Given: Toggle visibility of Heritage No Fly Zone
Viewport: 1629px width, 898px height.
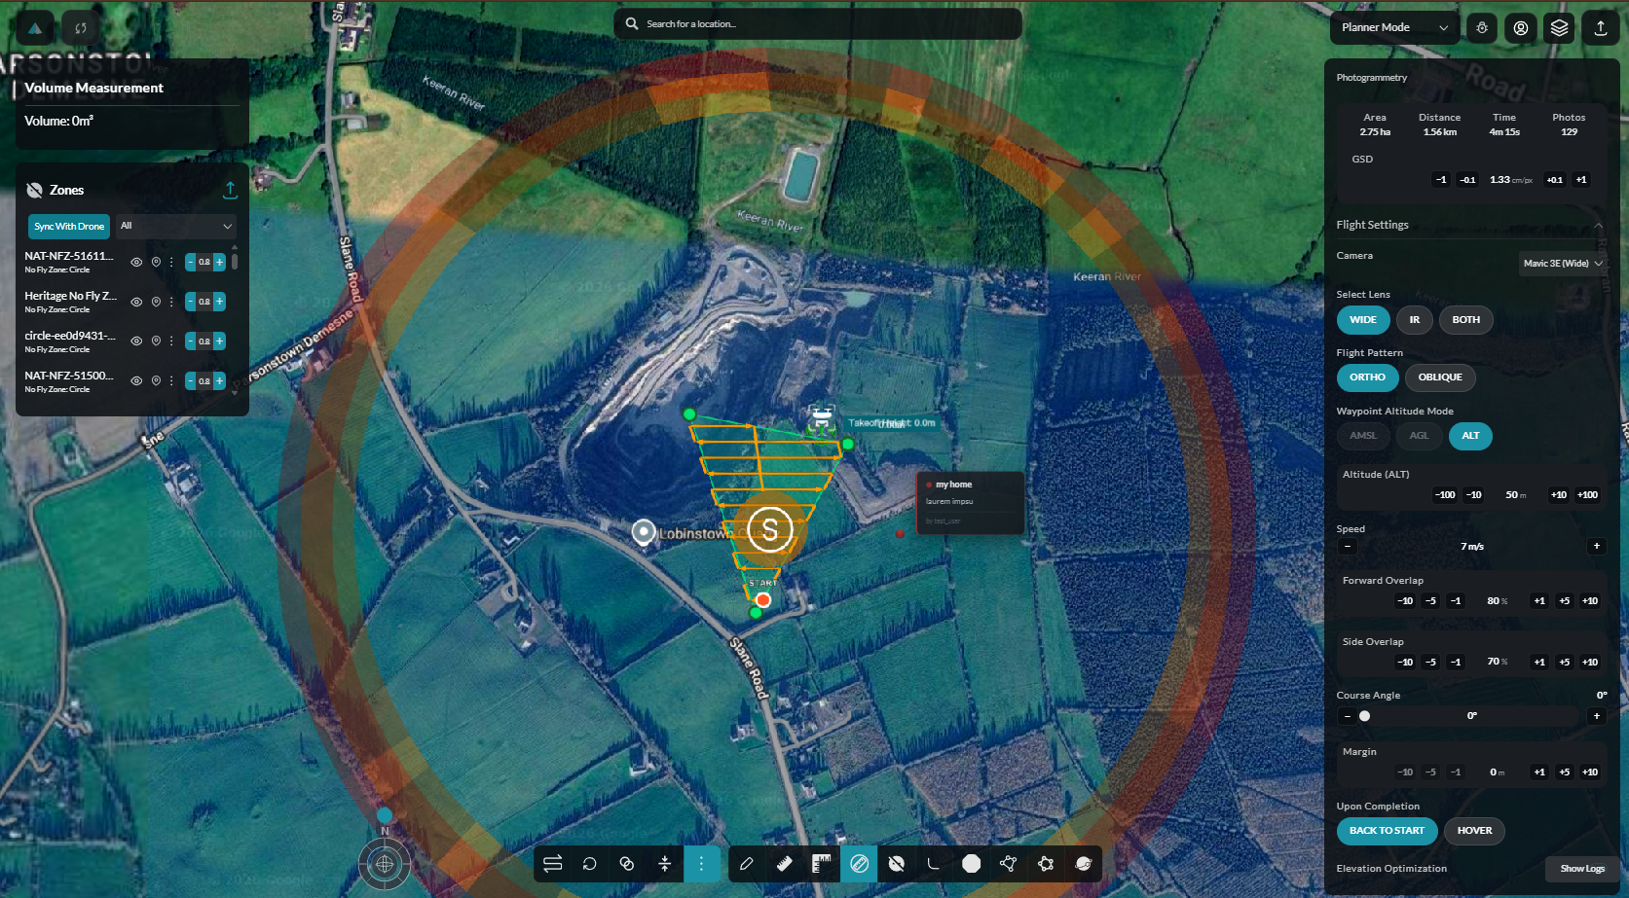Looking at the screenshot, I should pyautogui.click(x=136, y=302).
